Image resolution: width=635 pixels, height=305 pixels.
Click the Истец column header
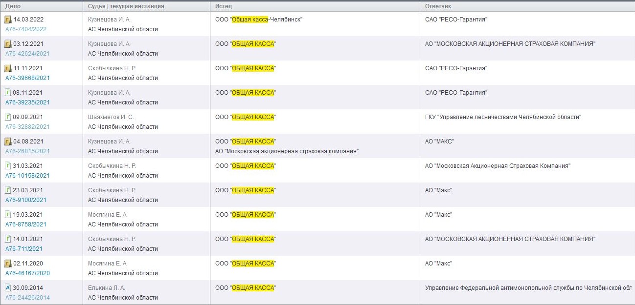coord(315,6)
